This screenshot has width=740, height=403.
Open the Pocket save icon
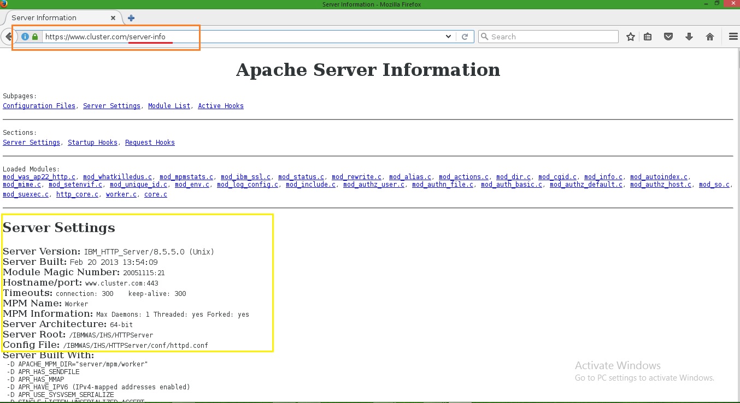(668, 36)
